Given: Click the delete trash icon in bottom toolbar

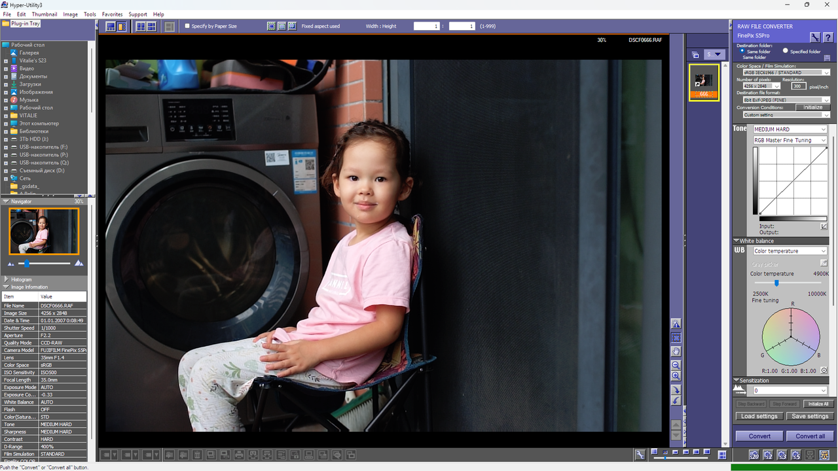Looking at the screenshot, I should pos(196,455).
